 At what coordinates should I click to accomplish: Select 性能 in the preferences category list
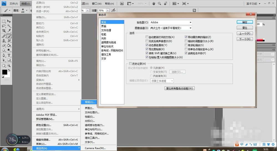click(x=104, y=35)
